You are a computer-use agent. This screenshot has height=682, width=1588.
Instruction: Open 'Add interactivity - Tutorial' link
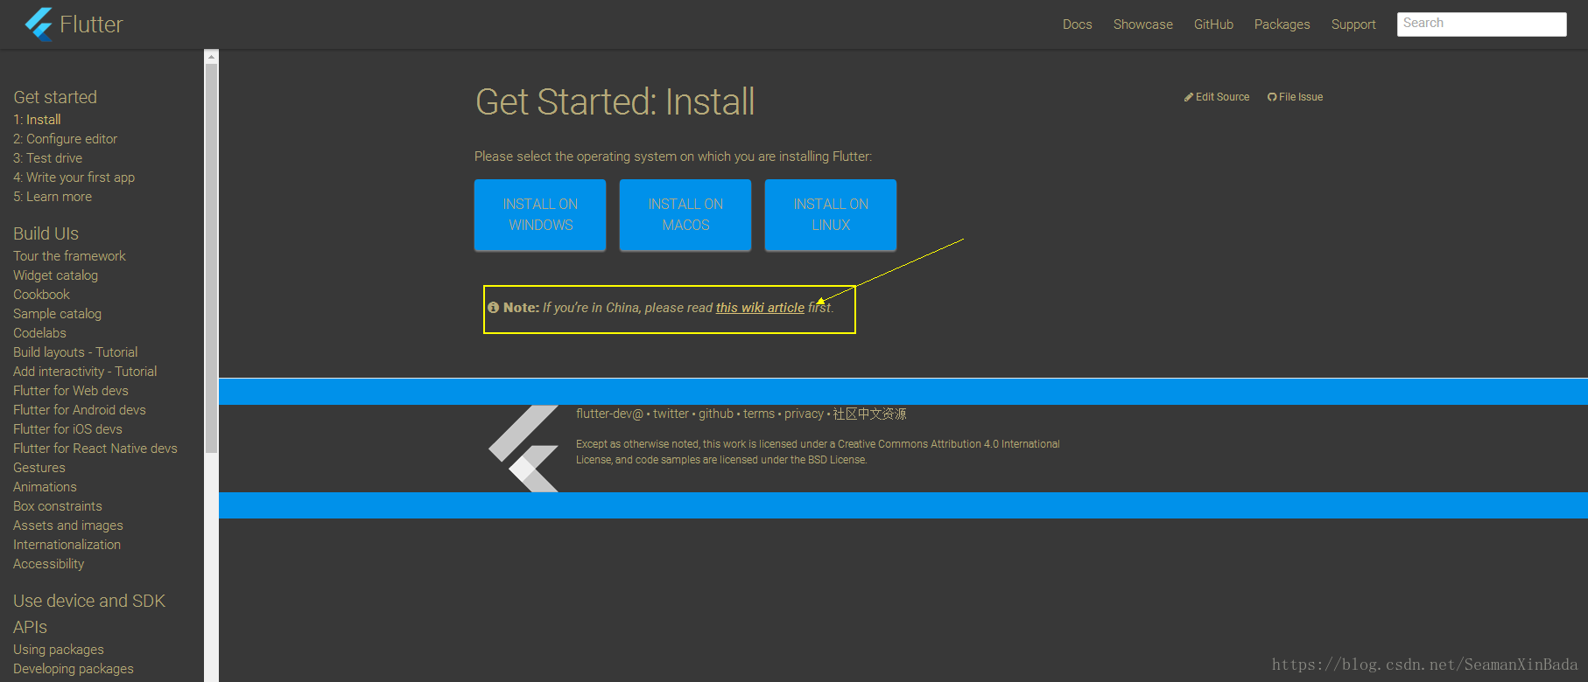[x=85, y=372]
